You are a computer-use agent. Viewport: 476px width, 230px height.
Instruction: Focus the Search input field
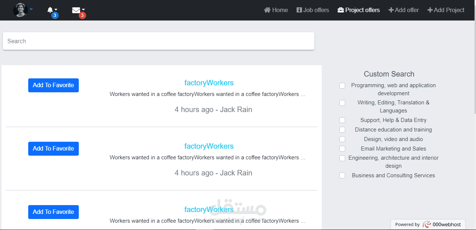tap(158, 41)
